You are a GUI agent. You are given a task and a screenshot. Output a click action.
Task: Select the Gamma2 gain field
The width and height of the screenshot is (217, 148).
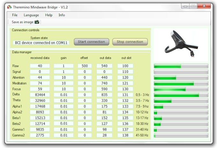coord(64,135)
